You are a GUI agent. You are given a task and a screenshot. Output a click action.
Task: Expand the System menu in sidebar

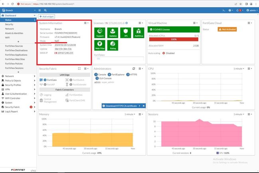pos(18,102)
